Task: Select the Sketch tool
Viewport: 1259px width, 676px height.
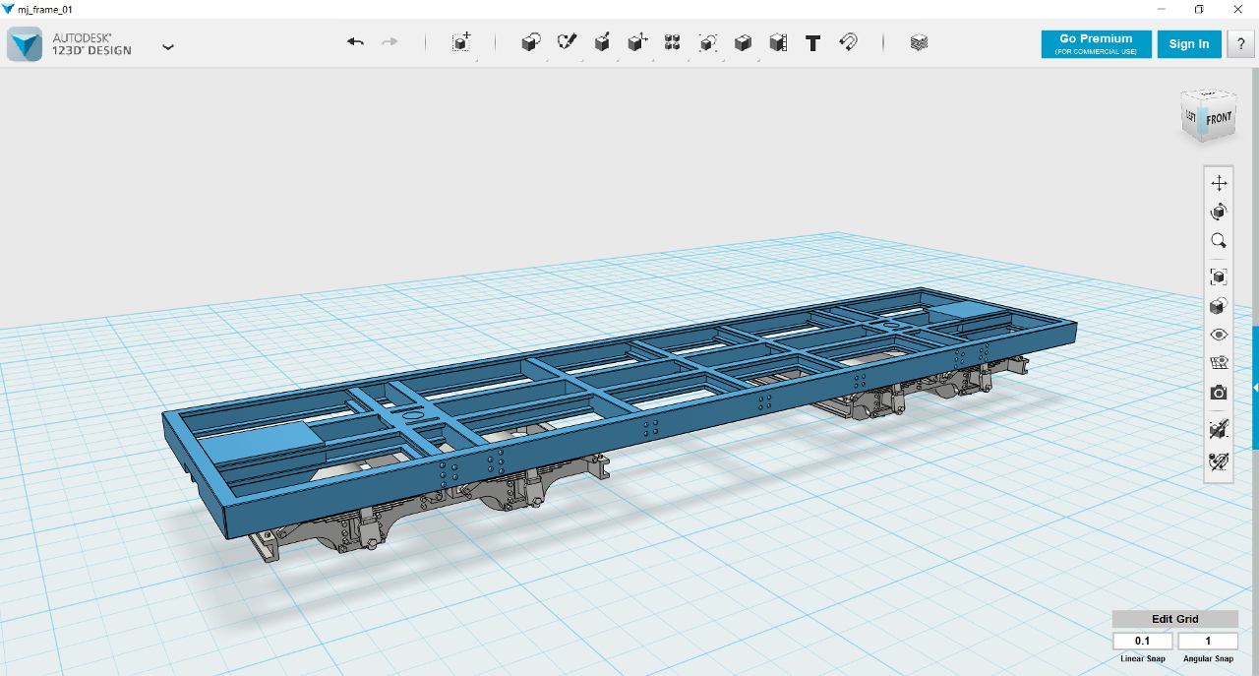Action: pyautogui.click(x=567, y=42)
